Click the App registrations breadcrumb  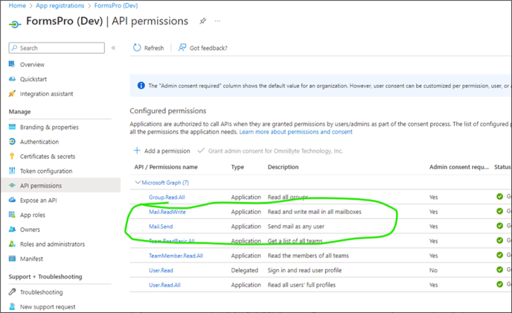[x=60, y=5]
